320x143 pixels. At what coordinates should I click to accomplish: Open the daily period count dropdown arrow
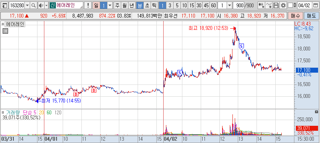point(110,5)
